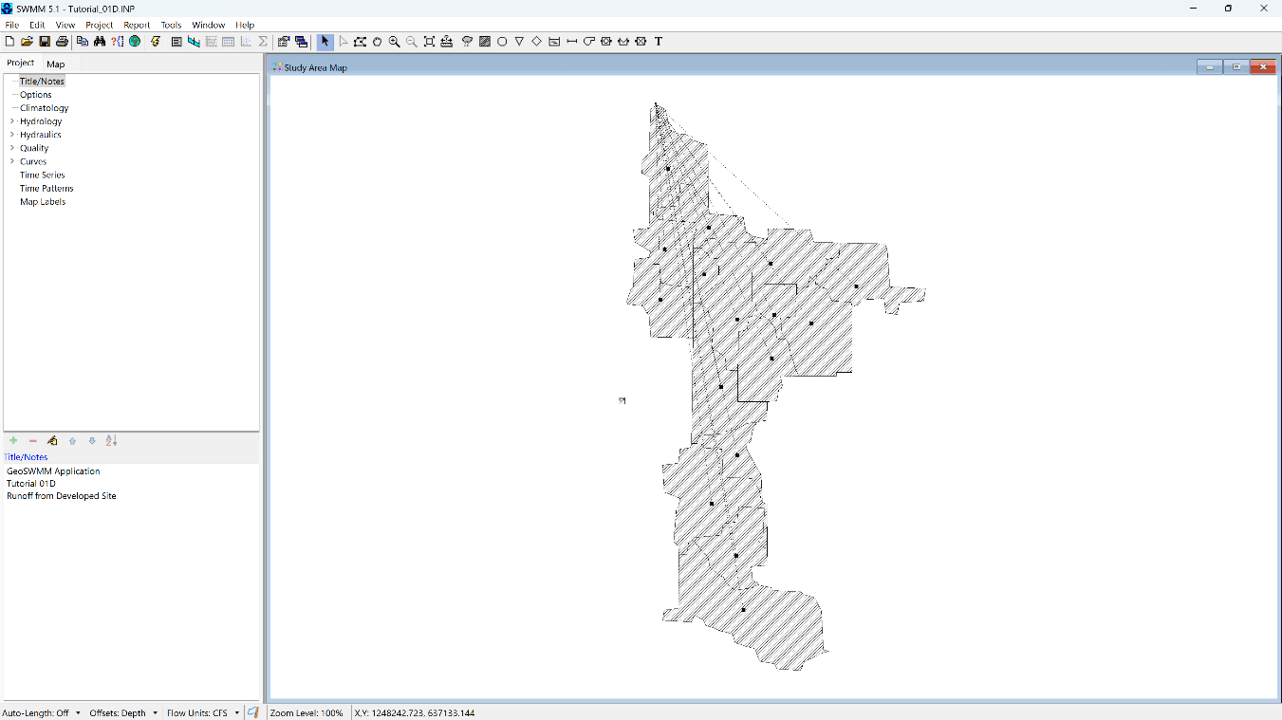The width and height of the screenshot is (1282, 720).
Task: Switch to the Map tab
Action: (x=55, y=64)
